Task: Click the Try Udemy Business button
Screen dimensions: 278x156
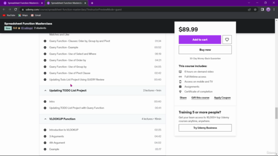Action: pyautogui.click(x=205, y=128)
